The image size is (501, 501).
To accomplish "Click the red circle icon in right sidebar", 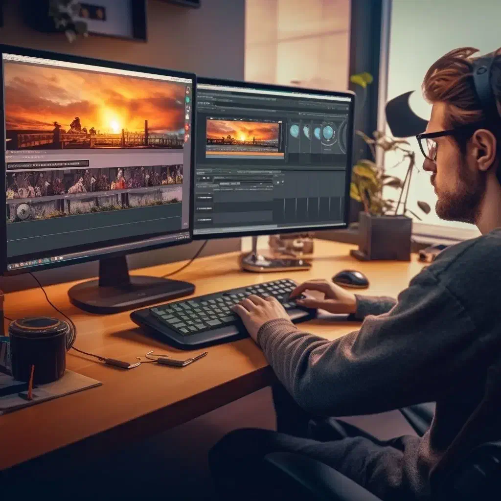I will [x=187, y=127].
